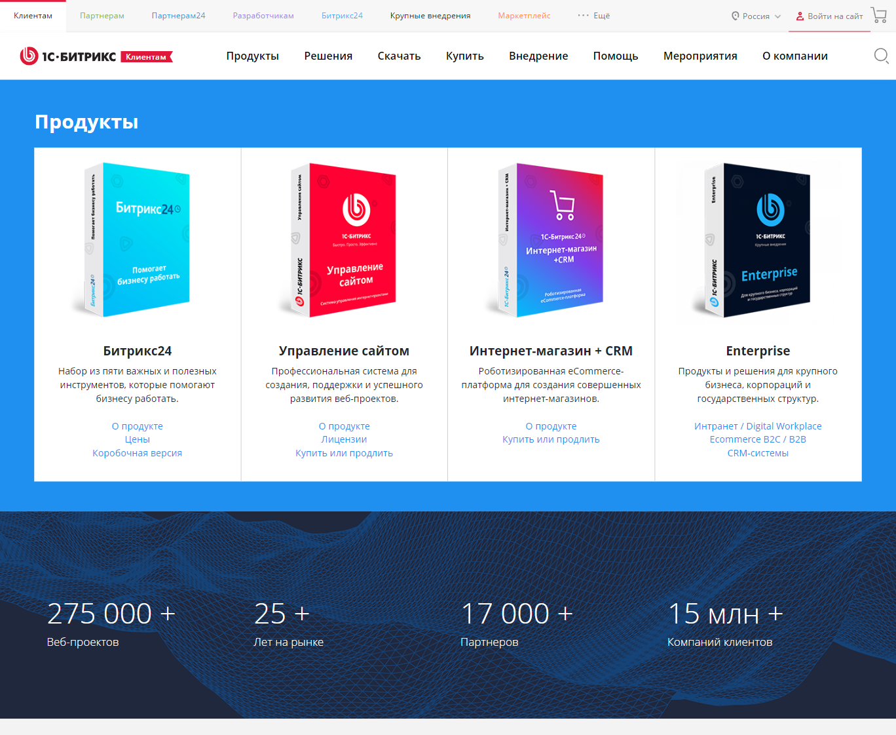This screenshot has height=735, width=896.
Task: Expand the Россия region dropdown arrow
Action: pyautogui.click(x=777, y=16)
